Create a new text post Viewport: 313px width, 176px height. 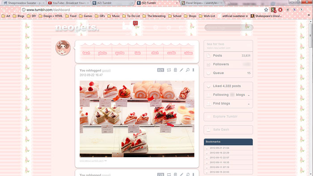coord(86,53)
